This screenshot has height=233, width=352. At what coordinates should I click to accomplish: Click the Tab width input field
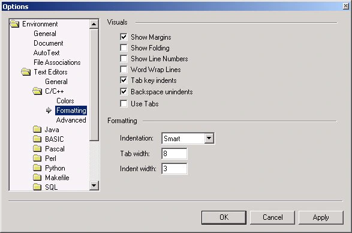(175, 154)
